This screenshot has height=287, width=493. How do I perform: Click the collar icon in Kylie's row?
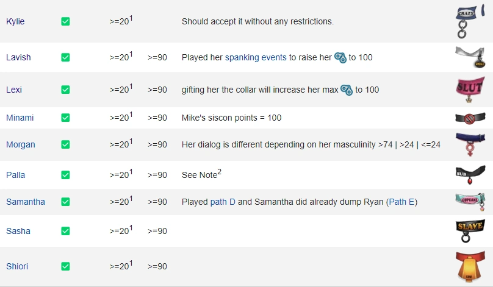470,23
